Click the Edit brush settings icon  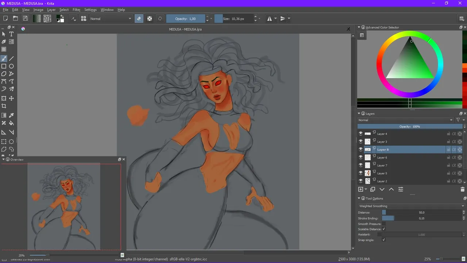[x=74, y=18]
